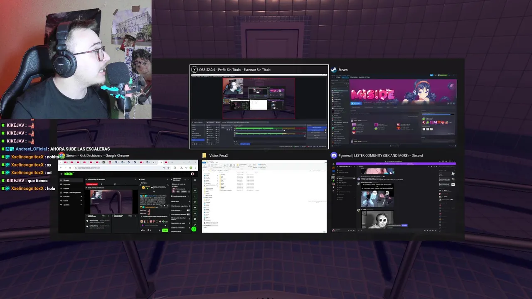Open Chrome three-dot menu
Image resolution: width=532 pixels, height=299 pixels.
(195, 168)
